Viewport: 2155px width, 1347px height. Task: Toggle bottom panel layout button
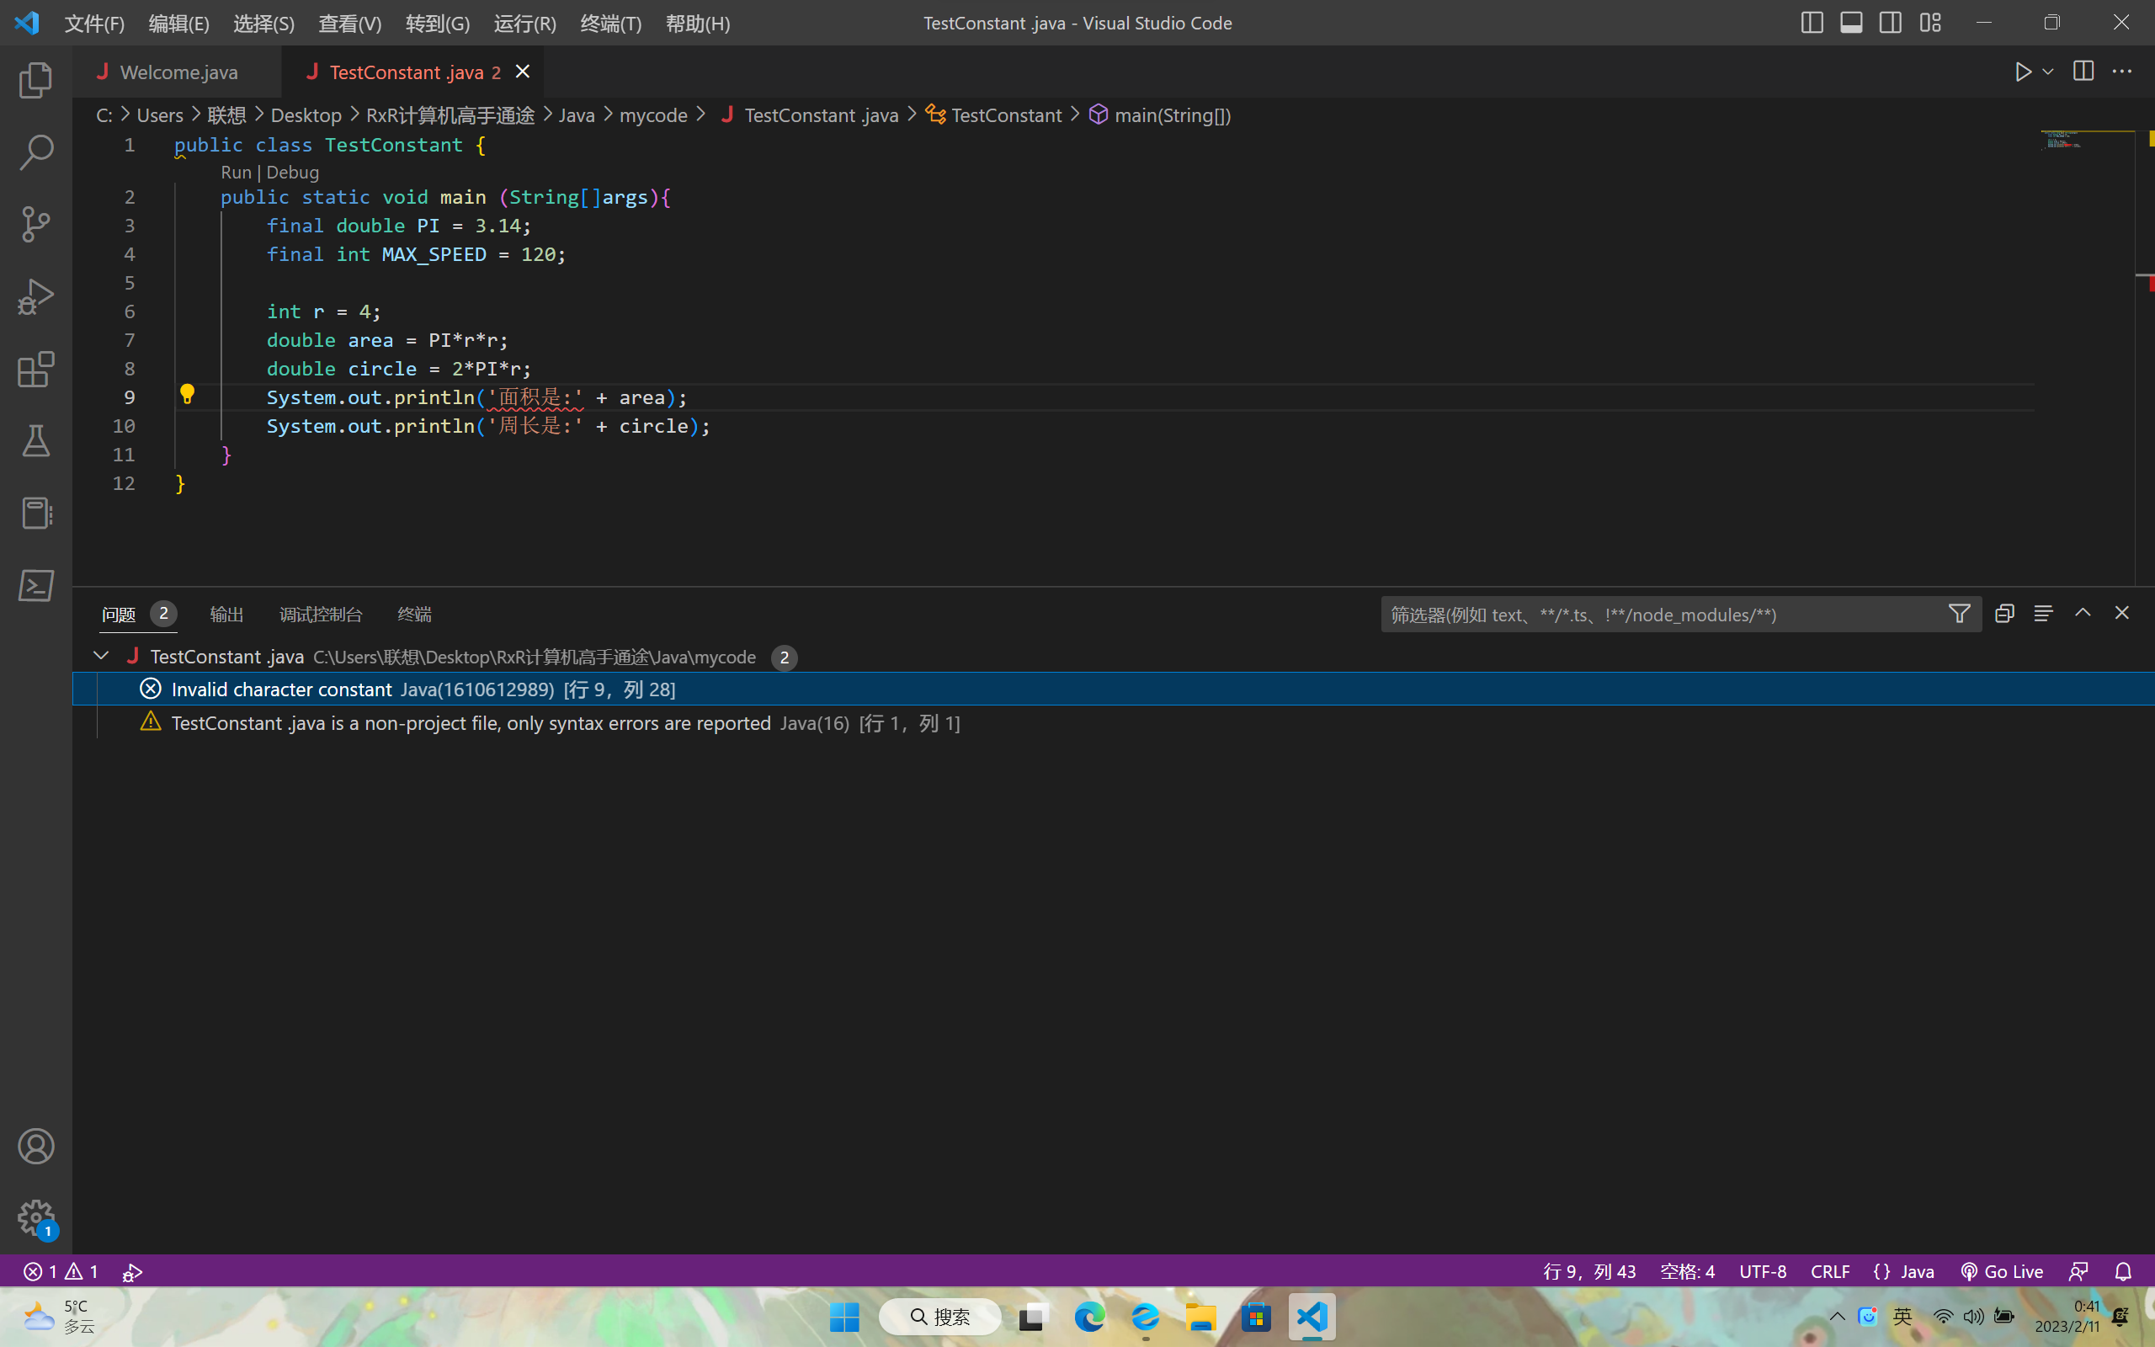point(1851,22)
